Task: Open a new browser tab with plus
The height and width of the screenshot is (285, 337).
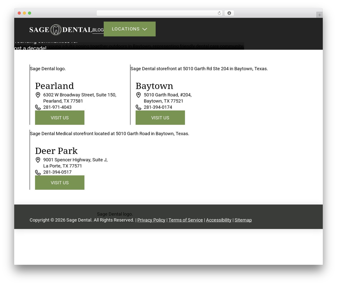Action: (x=319, y=15)
